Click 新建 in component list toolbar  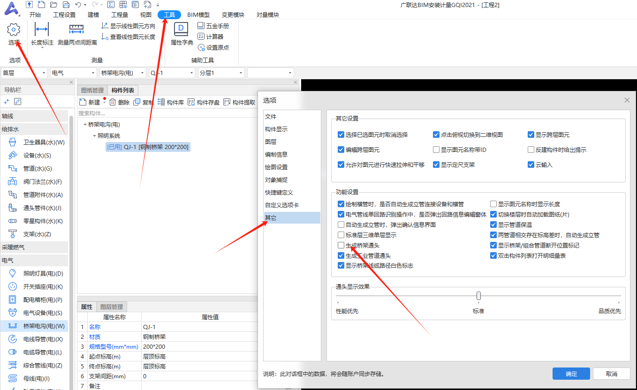coord(90,102)
